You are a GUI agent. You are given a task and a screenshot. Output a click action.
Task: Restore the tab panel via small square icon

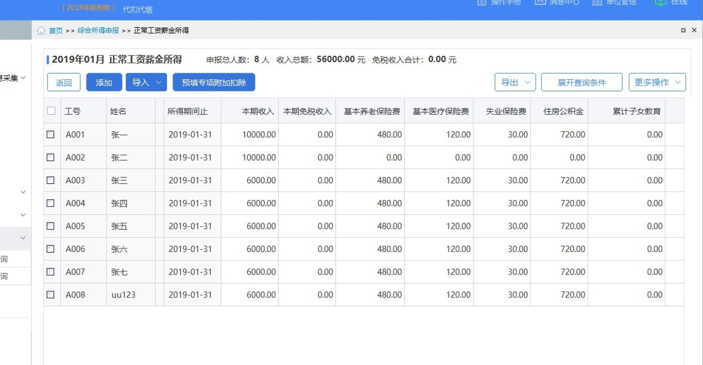pos(684,30)
